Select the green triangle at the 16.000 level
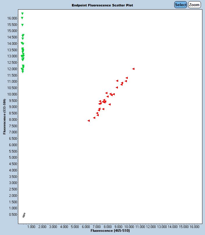Viewport: 205px width, 235px height. tap(22, 18)
